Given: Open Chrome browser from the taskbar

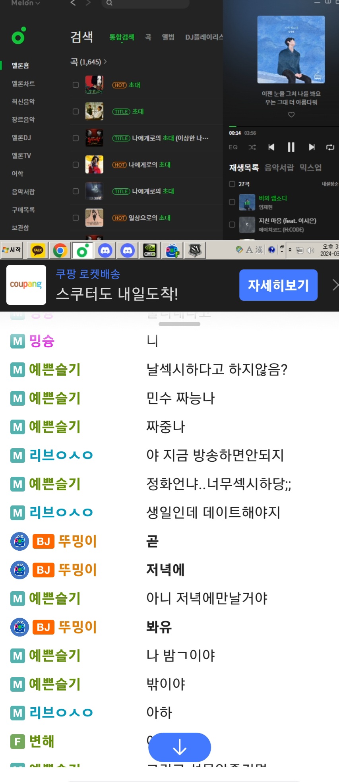Looking at the screenshot, I should (60, 250).
